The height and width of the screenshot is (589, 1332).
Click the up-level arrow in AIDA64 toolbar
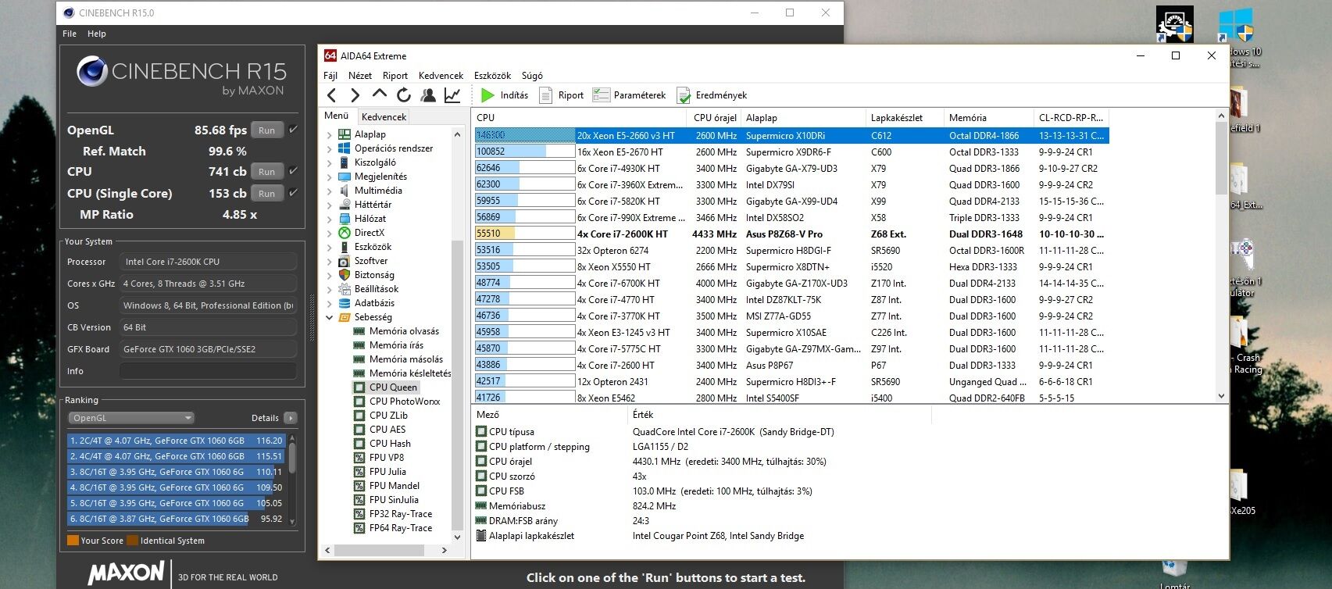point(380,95)
